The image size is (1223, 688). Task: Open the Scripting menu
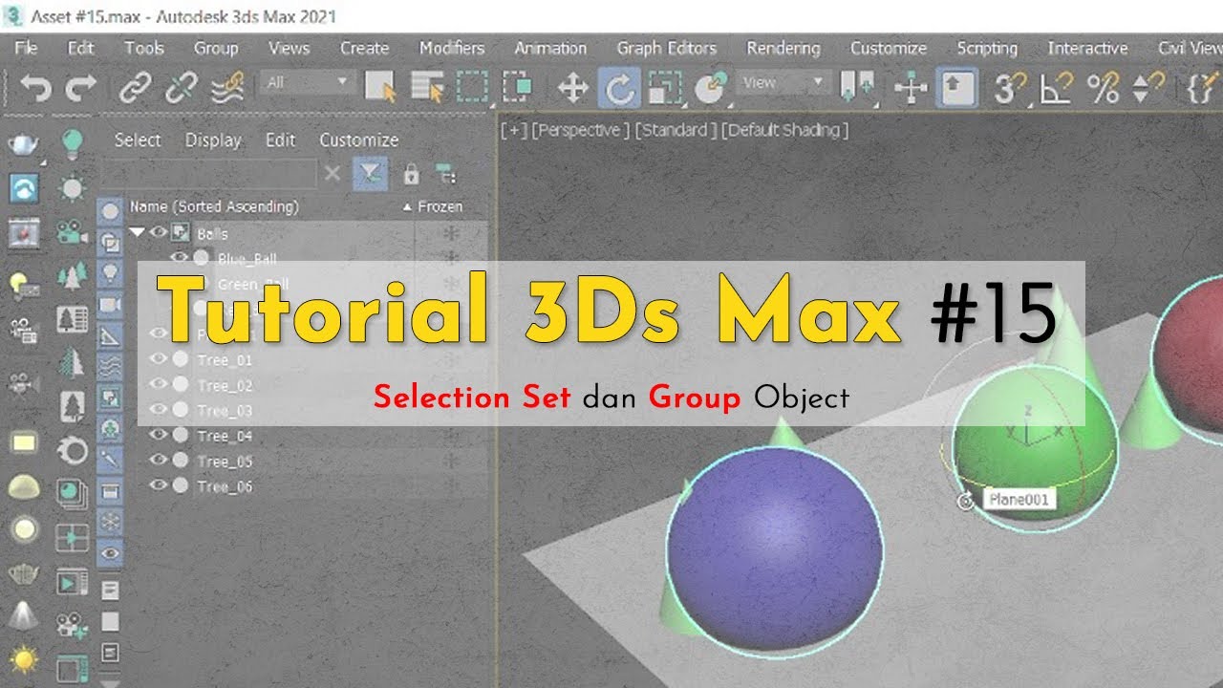pyautogui.click(x=987, y=48)
